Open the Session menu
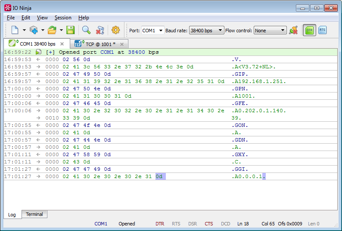 coord(63,18)
